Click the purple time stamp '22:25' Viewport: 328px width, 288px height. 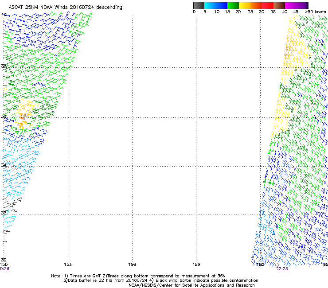(x=282, y=269)
